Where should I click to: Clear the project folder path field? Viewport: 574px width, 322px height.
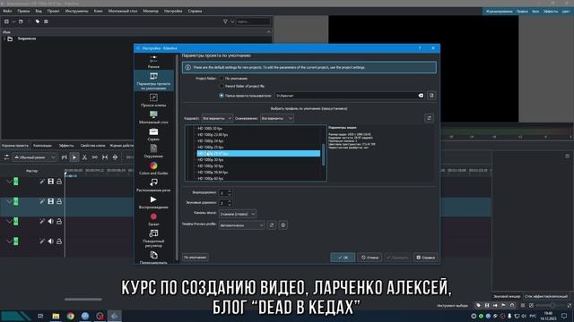tap(421, 96)
